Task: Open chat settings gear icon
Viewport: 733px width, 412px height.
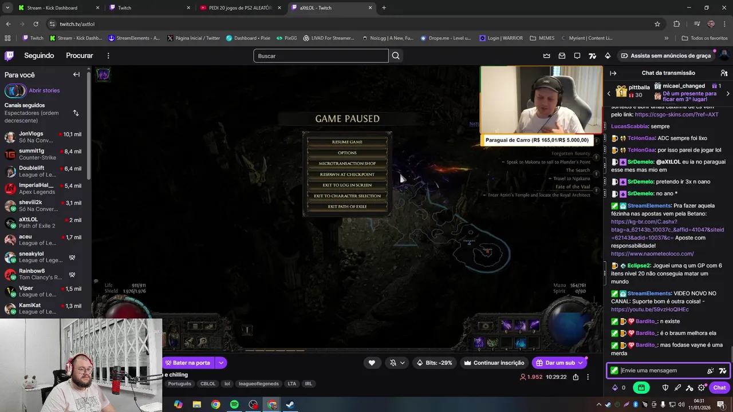Action: tap(702, 387)
